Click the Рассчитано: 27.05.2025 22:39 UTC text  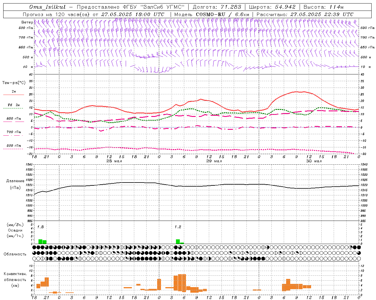click(x=305, y=14)
